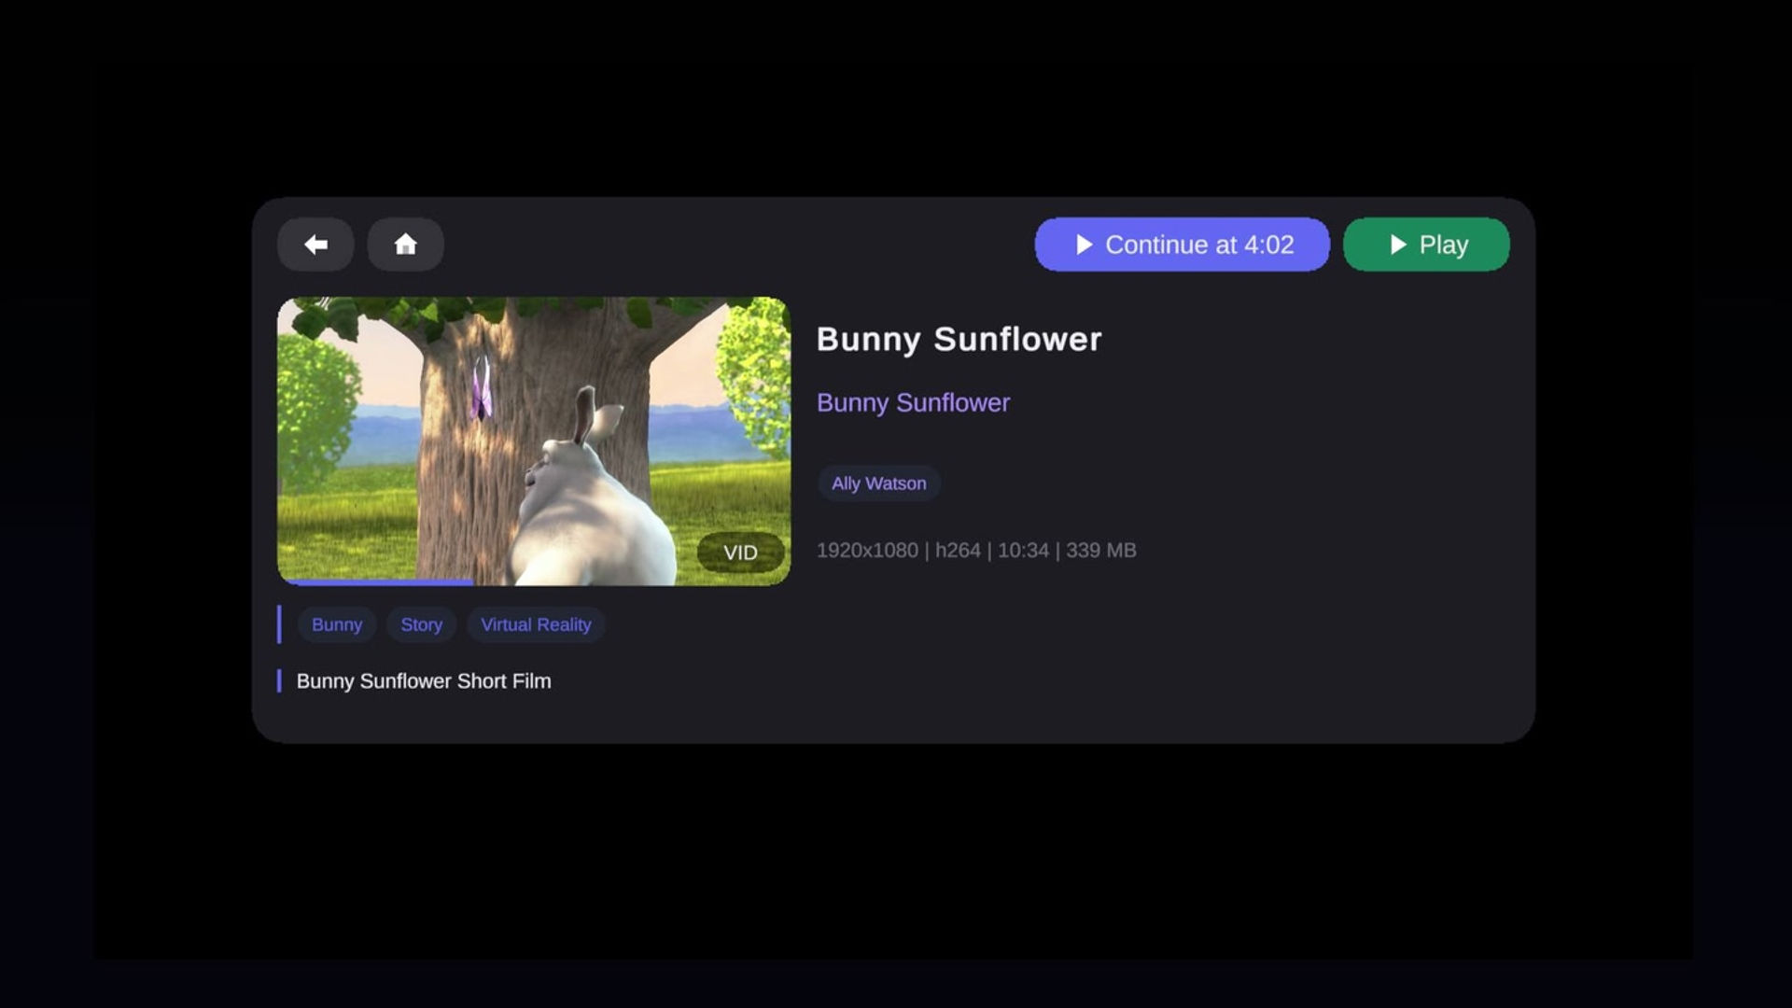Viewport: 1792px width, 1008px height.
Task: Click the white Bunny Sunflower title
Action: [959, 339]
